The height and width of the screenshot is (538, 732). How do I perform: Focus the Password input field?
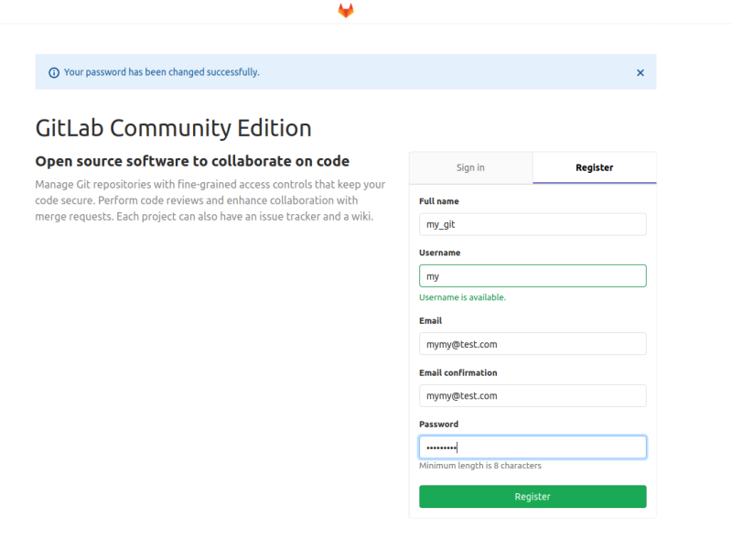coord(533,447)
